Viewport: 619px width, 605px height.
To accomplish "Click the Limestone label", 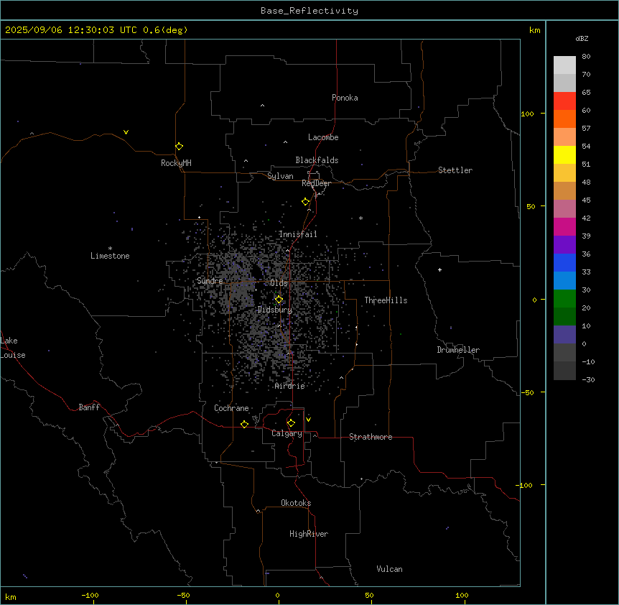I will pyautogui.click(x=110, y=256).
